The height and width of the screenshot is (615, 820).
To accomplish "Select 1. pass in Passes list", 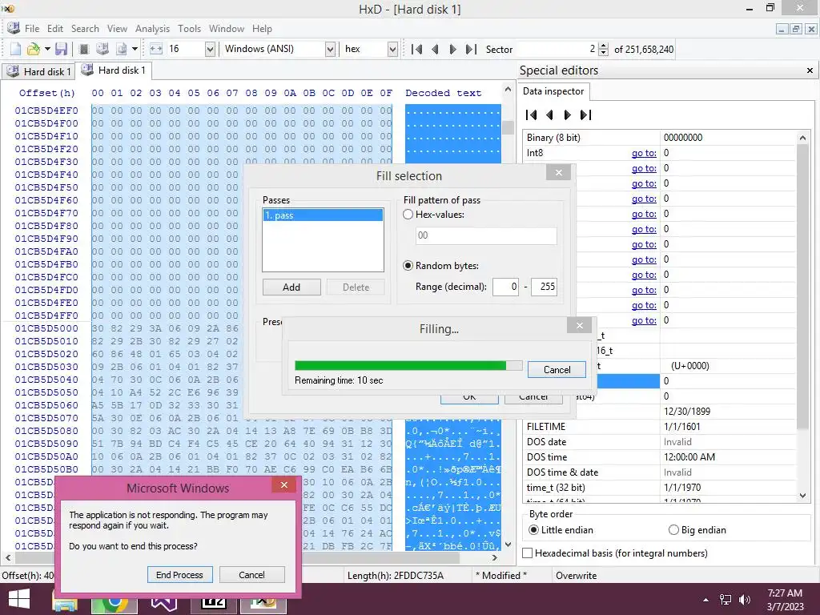I will click(323, 215).
